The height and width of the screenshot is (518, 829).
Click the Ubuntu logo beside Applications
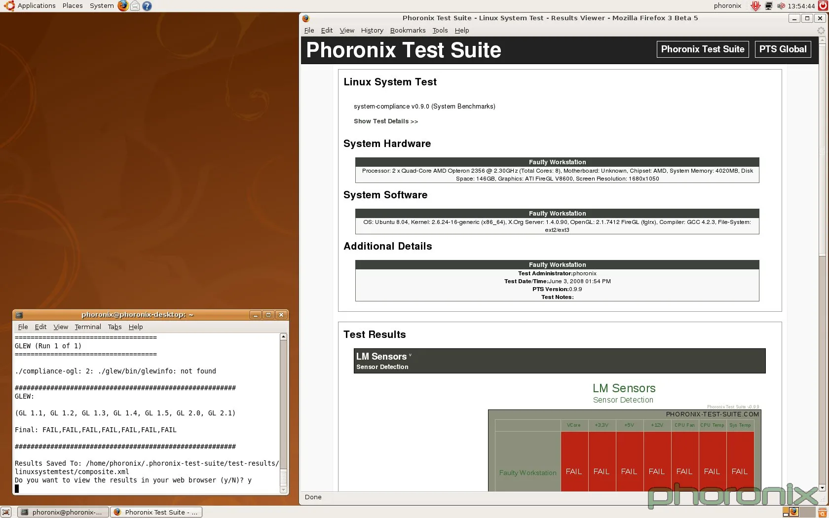[9, 6]
